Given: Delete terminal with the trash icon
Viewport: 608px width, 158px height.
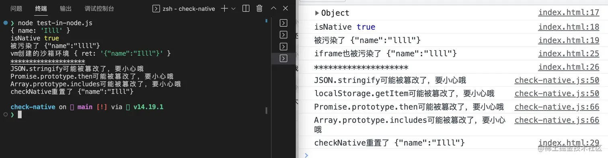Looking at the screenshot, I should (259, 8).
